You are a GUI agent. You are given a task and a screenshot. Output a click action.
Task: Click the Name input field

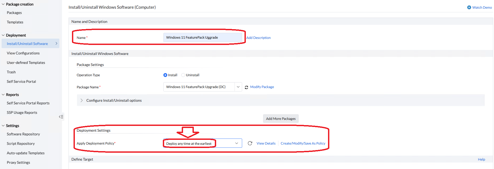point(202,38)
